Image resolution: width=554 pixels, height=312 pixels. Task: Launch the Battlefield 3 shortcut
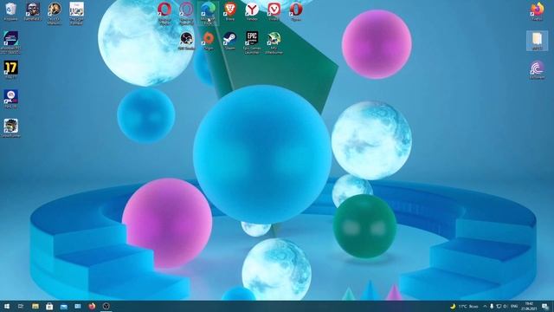click(33, 10)
